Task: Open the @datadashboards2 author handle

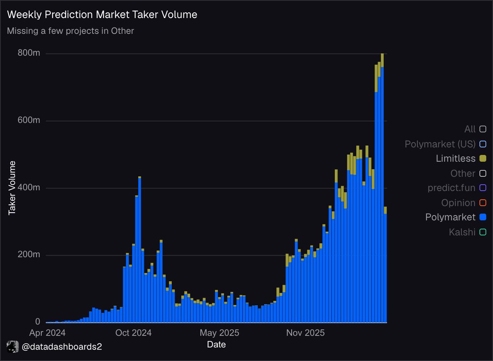Action: [62, 347]
